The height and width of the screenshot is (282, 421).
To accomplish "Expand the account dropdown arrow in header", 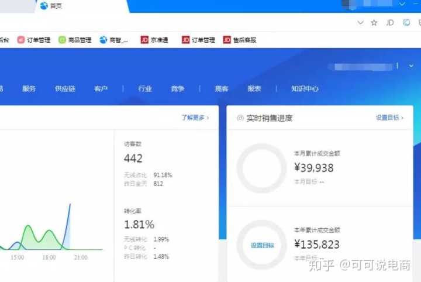I will pyautogui.click(x=411, y=66).
